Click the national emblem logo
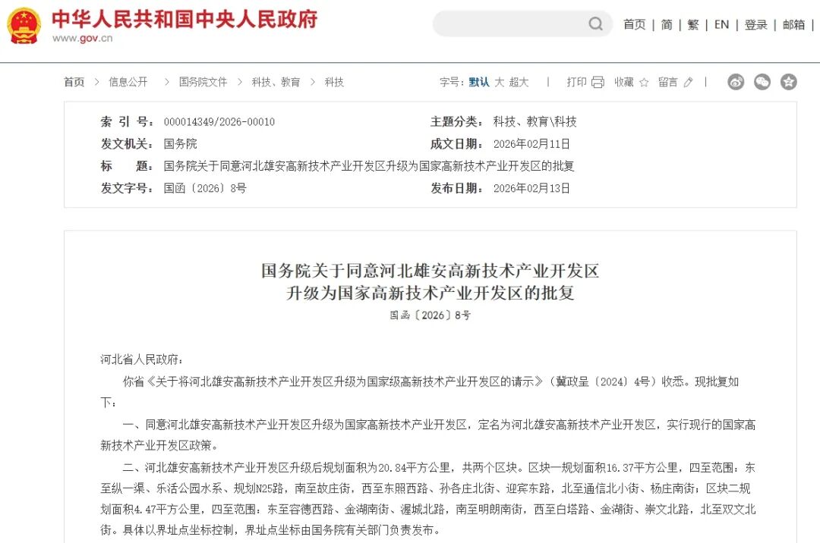 coord(24,26)
